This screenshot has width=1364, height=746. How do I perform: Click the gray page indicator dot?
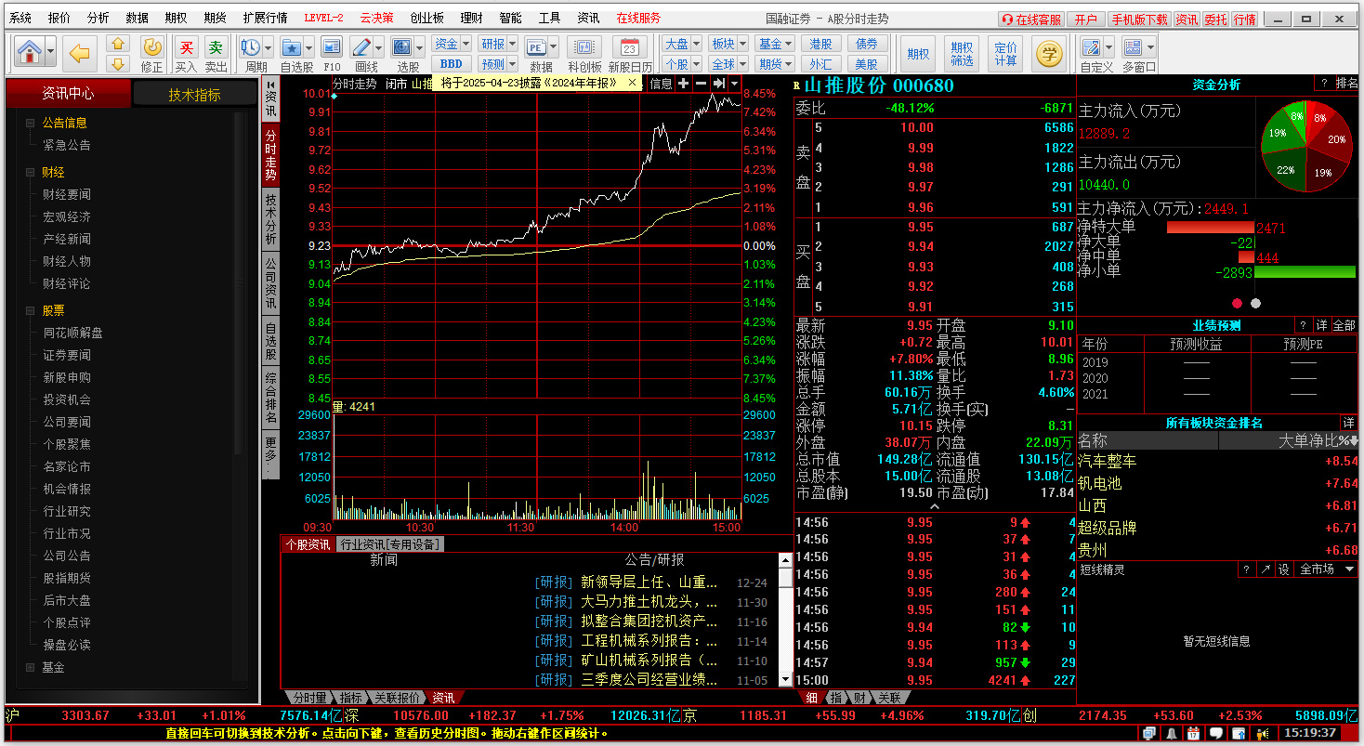pos(1256,303)
